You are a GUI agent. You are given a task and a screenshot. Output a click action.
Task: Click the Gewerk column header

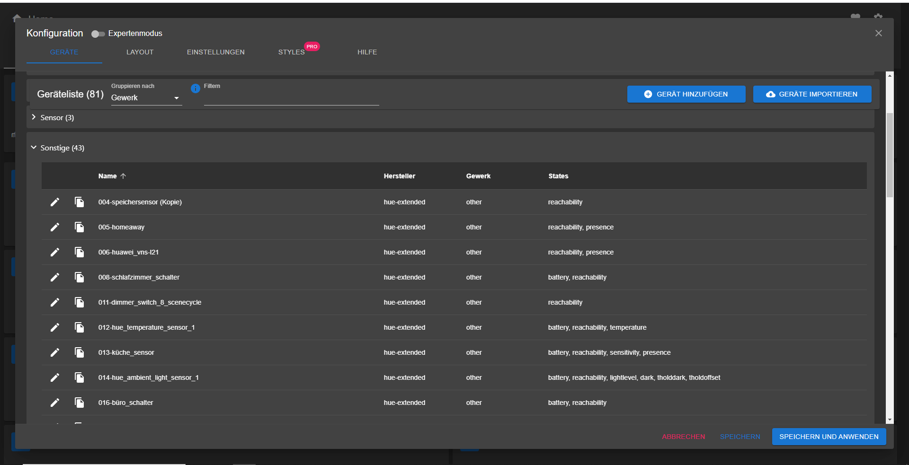478,176
